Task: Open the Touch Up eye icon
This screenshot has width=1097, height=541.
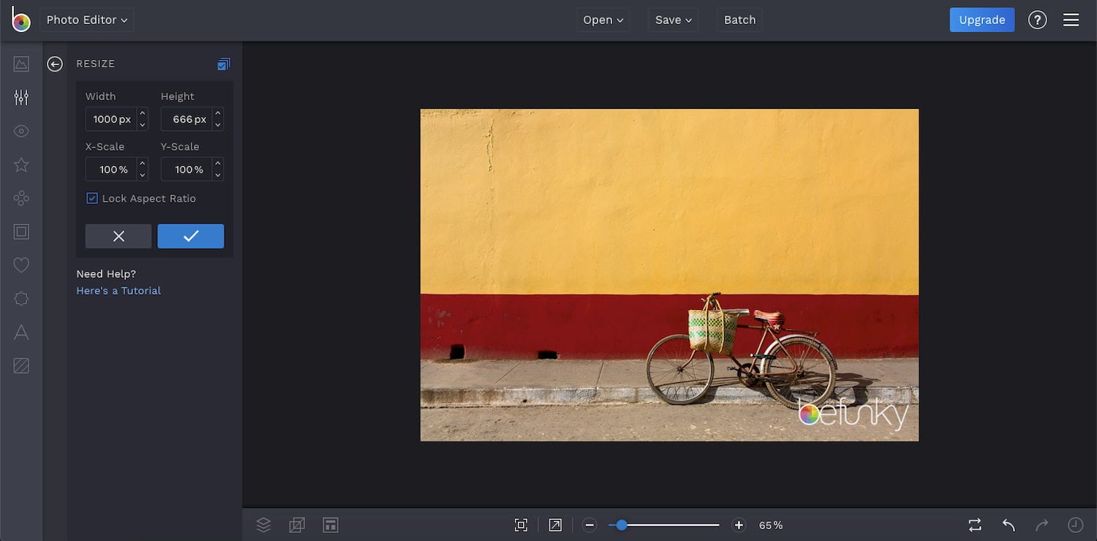Action: (x=21, y=132)
